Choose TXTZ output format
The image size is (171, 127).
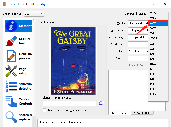point(158,94)
